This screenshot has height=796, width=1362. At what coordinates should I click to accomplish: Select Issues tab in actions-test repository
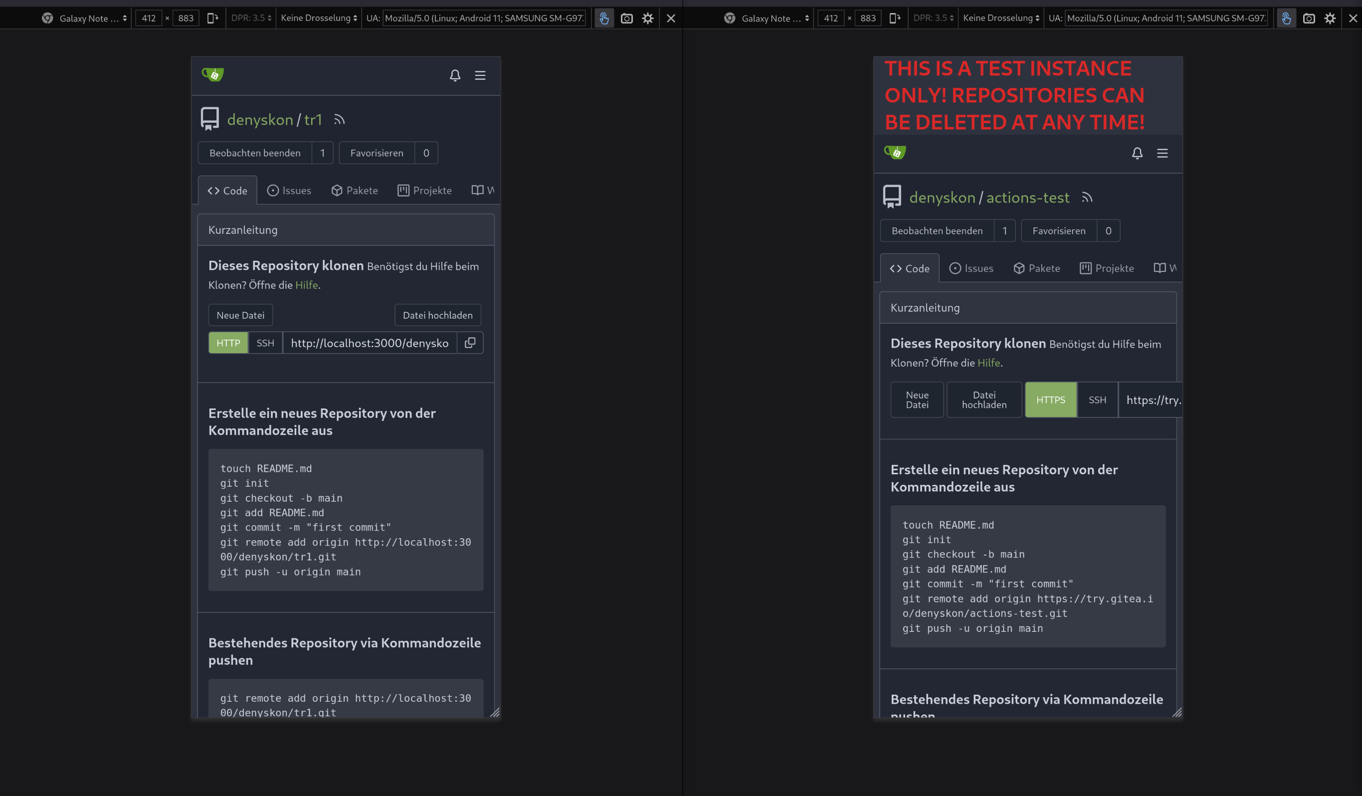[x=971, y=268]
